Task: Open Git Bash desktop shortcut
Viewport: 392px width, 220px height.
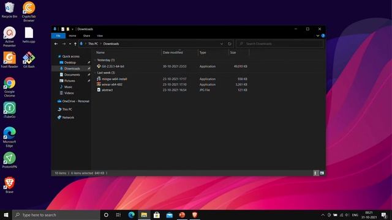Action: point(29,60)
